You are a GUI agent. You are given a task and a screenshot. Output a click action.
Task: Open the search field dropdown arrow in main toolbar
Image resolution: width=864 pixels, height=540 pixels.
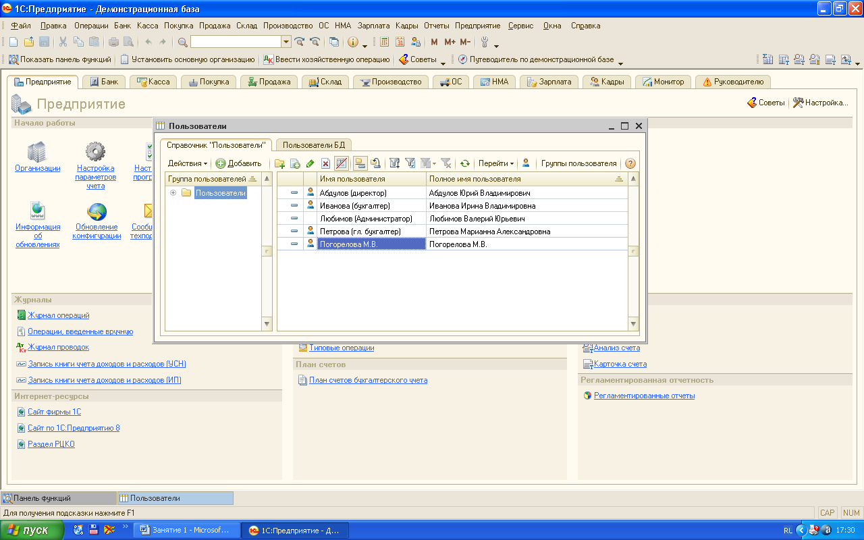point(286,42)
